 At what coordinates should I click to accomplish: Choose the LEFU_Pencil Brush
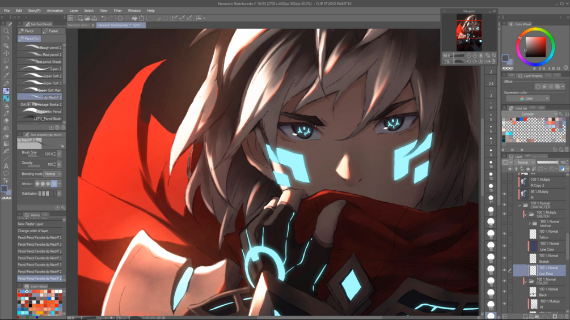pyautogui.click(x=40, y=118)
